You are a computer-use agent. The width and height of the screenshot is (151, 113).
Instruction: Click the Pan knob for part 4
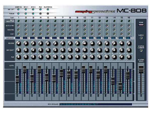(x=41, y=57)
